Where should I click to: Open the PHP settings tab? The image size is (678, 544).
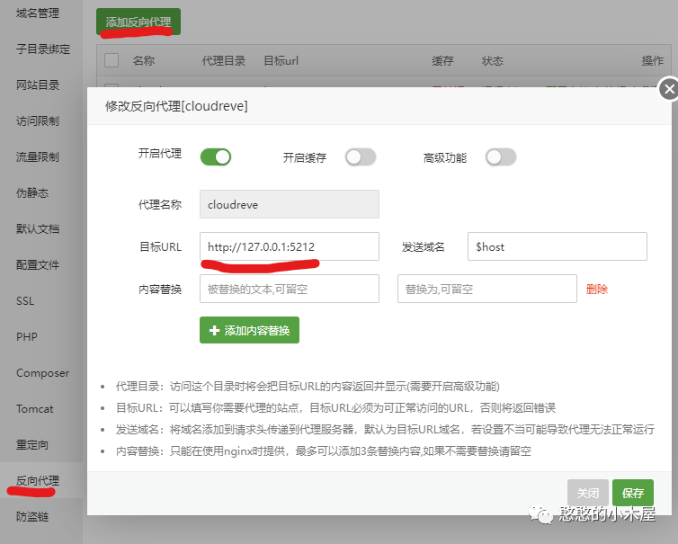(27, 337)
